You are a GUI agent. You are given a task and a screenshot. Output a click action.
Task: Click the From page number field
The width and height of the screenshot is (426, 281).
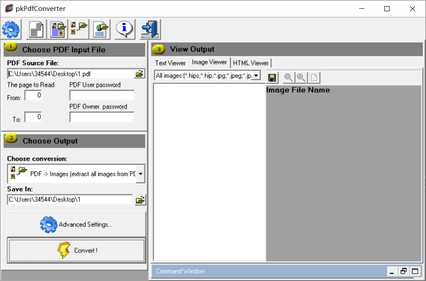pyautogui.click(x=33, y=95)
